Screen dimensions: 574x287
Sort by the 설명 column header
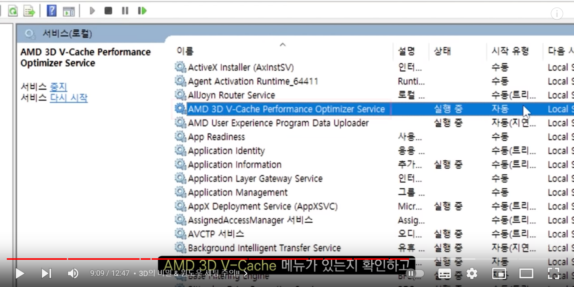(407, 51)
